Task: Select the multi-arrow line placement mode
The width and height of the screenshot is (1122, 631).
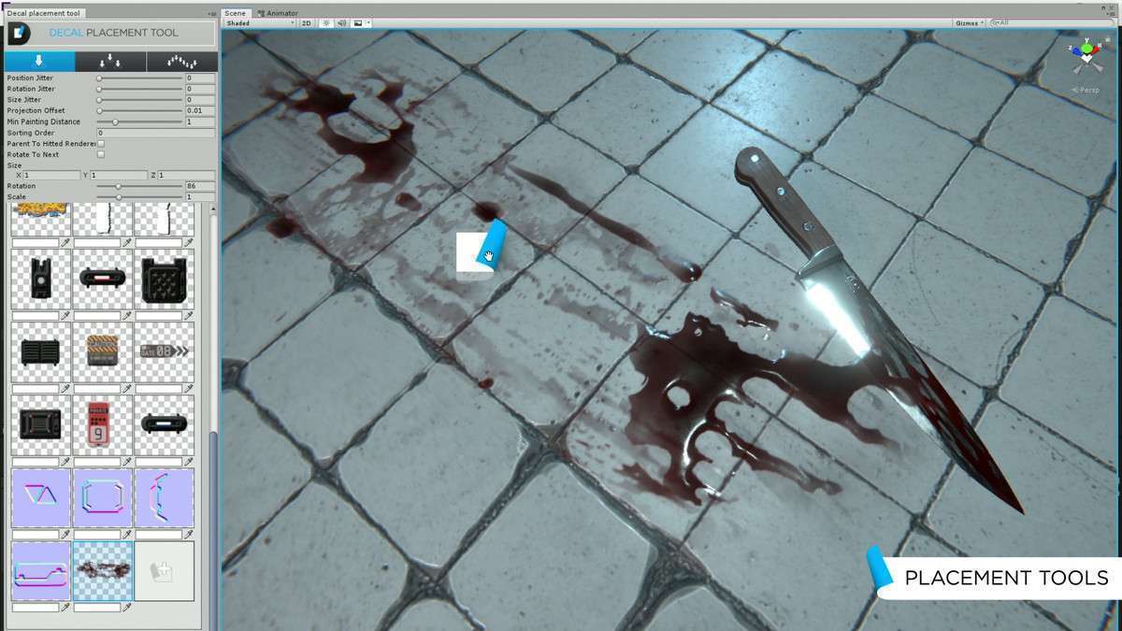Action: [x=181, y=62]
